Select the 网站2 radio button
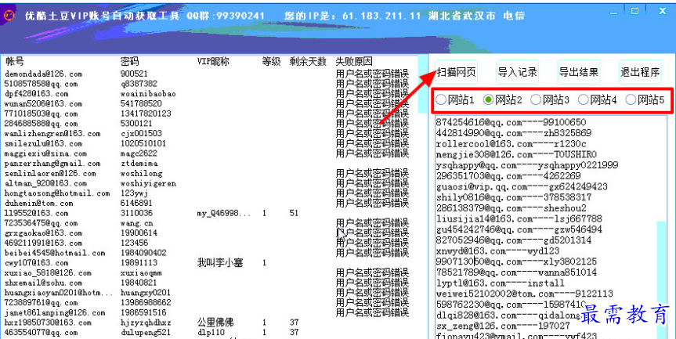The image size is (676, 339). tap(488, 100)
